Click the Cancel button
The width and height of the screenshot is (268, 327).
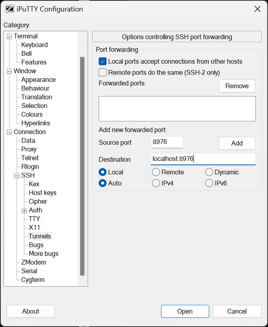237,311
